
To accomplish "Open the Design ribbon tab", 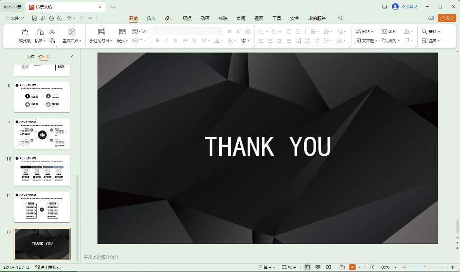I will click(x=169, y=18).
